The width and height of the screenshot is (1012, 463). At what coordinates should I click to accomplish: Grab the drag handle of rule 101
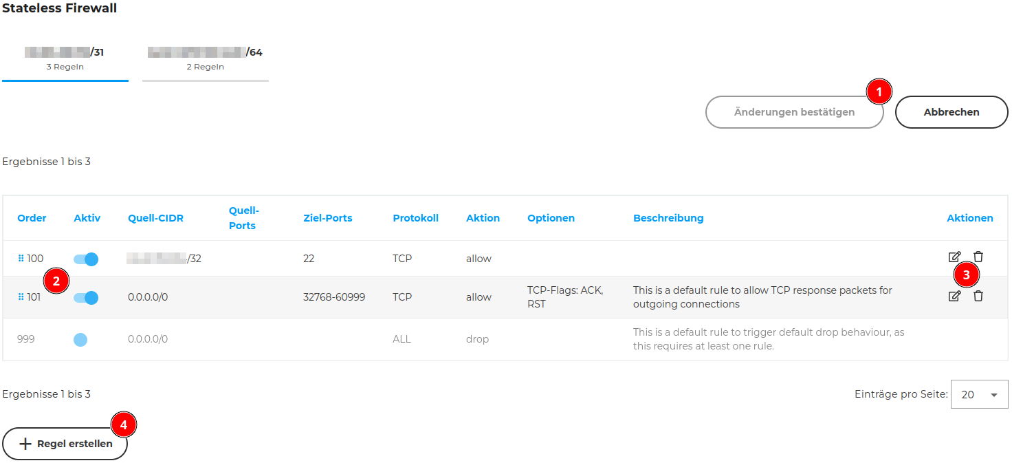pos(21,297)
